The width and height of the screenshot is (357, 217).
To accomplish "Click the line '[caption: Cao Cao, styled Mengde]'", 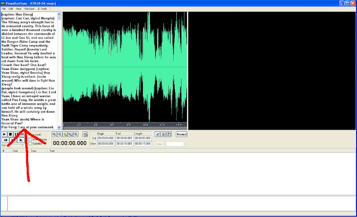I will (x=28, y=18).
